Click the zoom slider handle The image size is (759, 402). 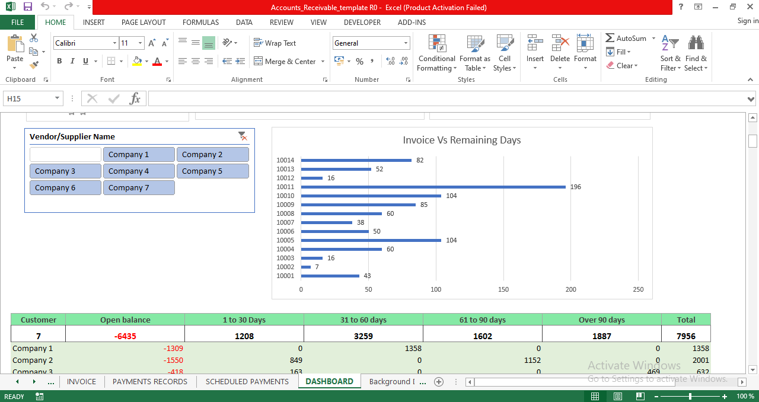[690, 396]
